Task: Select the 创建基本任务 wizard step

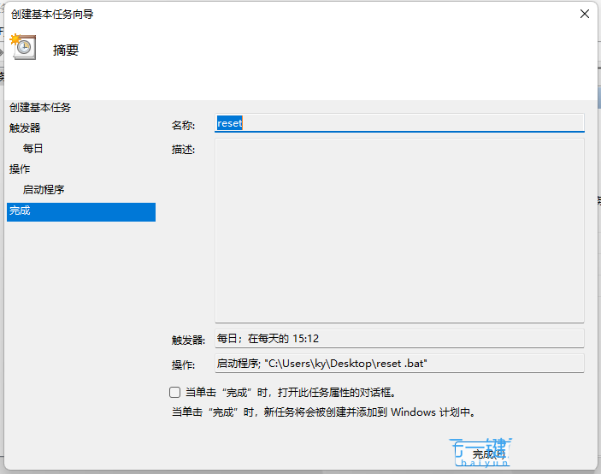Action: (x=40, y=108)
